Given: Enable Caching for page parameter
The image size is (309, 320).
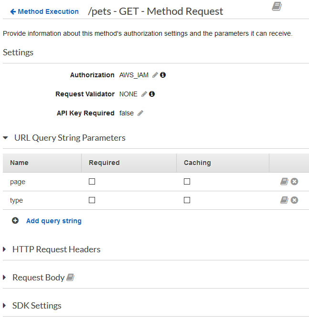Looking at the screenshot, I should tap(187, 182).
